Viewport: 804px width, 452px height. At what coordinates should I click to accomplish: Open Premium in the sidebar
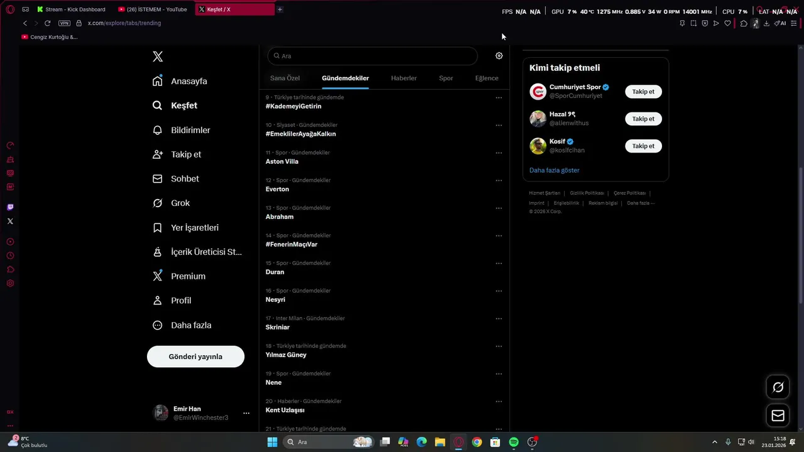click(x=180, y=276)
